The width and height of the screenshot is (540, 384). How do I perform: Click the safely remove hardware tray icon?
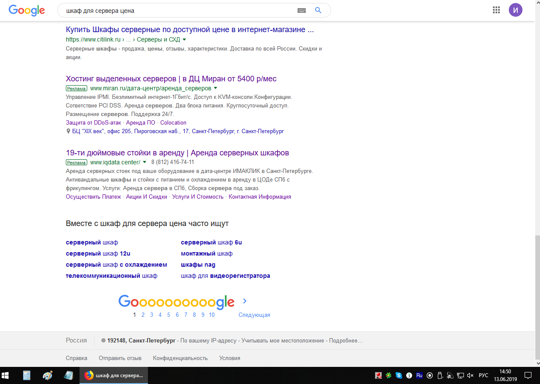(x=440, y=375)
